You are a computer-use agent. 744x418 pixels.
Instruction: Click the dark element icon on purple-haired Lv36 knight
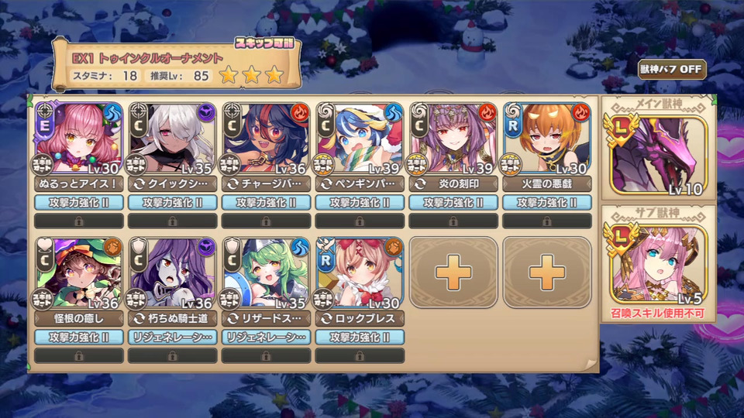(206, 248)
